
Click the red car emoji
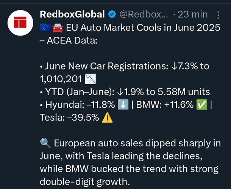coord(58,28)
